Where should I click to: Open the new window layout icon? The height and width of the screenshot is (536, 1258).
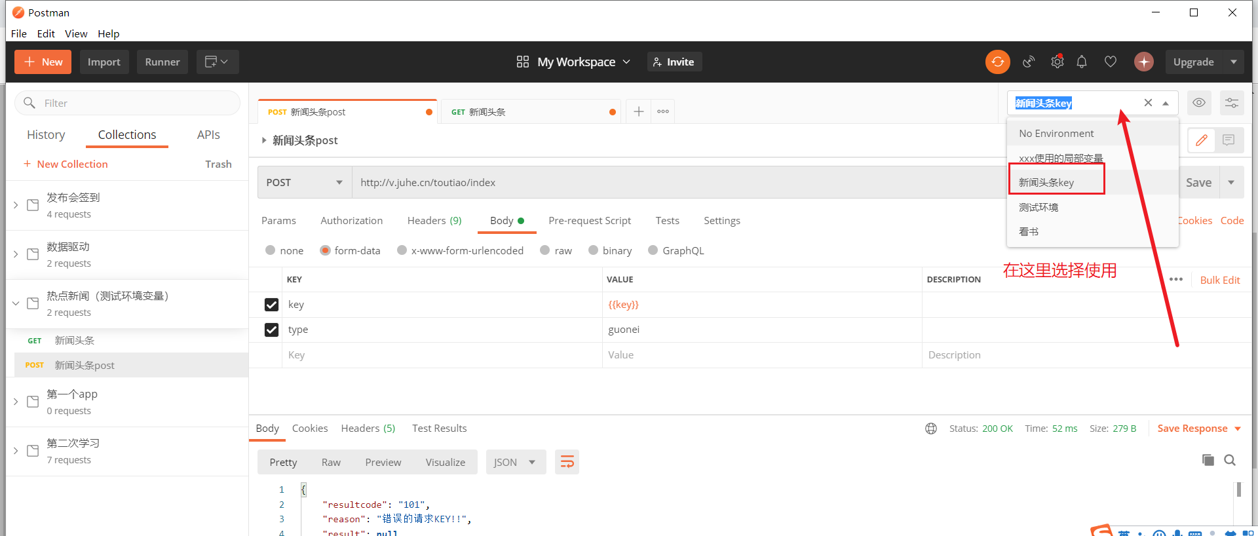coord(216,62)
